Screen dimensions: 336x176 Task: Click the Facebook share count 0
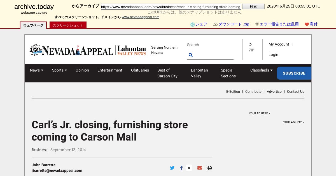(x=189, y=168)
